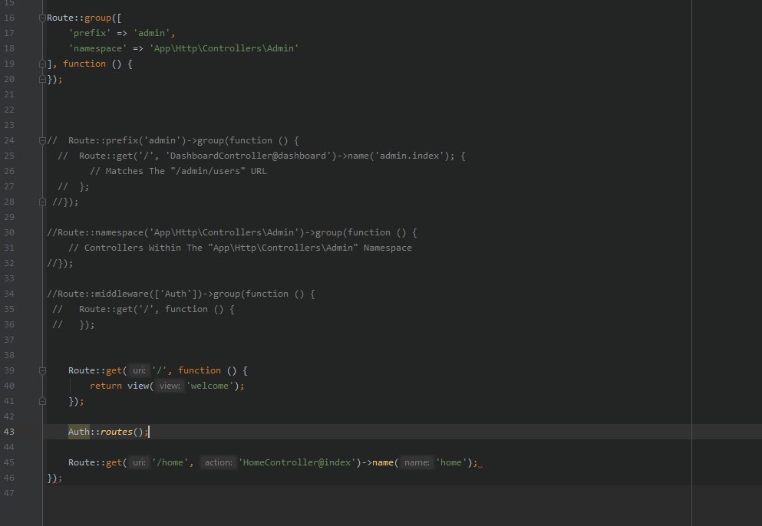Click the 'admin.index' name in line 25
The width and height of the screenshot is (762, 526).
tap(410, 156)
